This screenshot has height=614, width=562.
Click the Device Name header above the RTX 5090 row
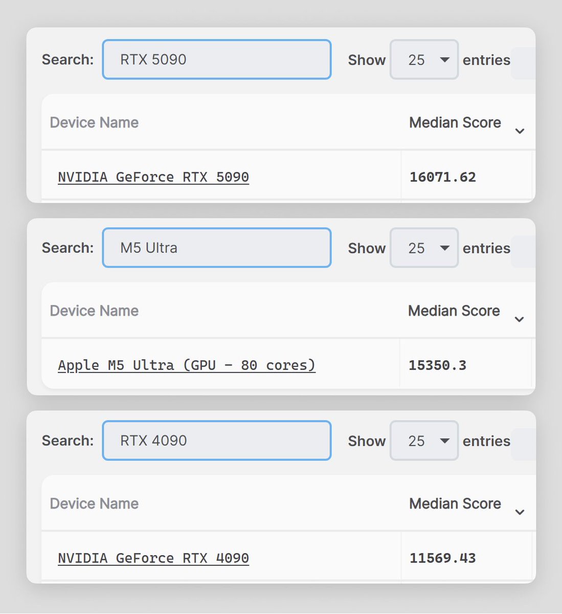[x=94, y=123]
